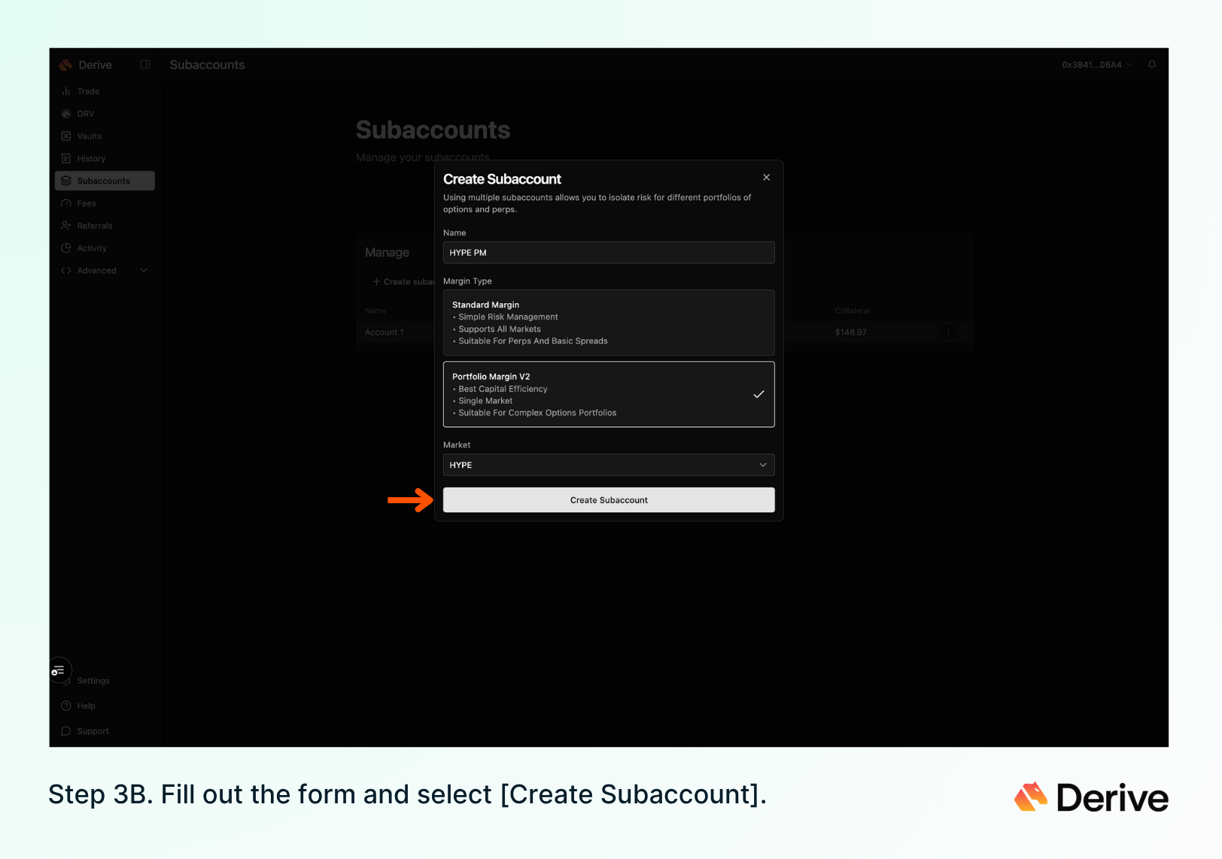Screen dimensions: 1222x859
Task: Click the History icon in sidebar
Action: (x=66, y=159)
